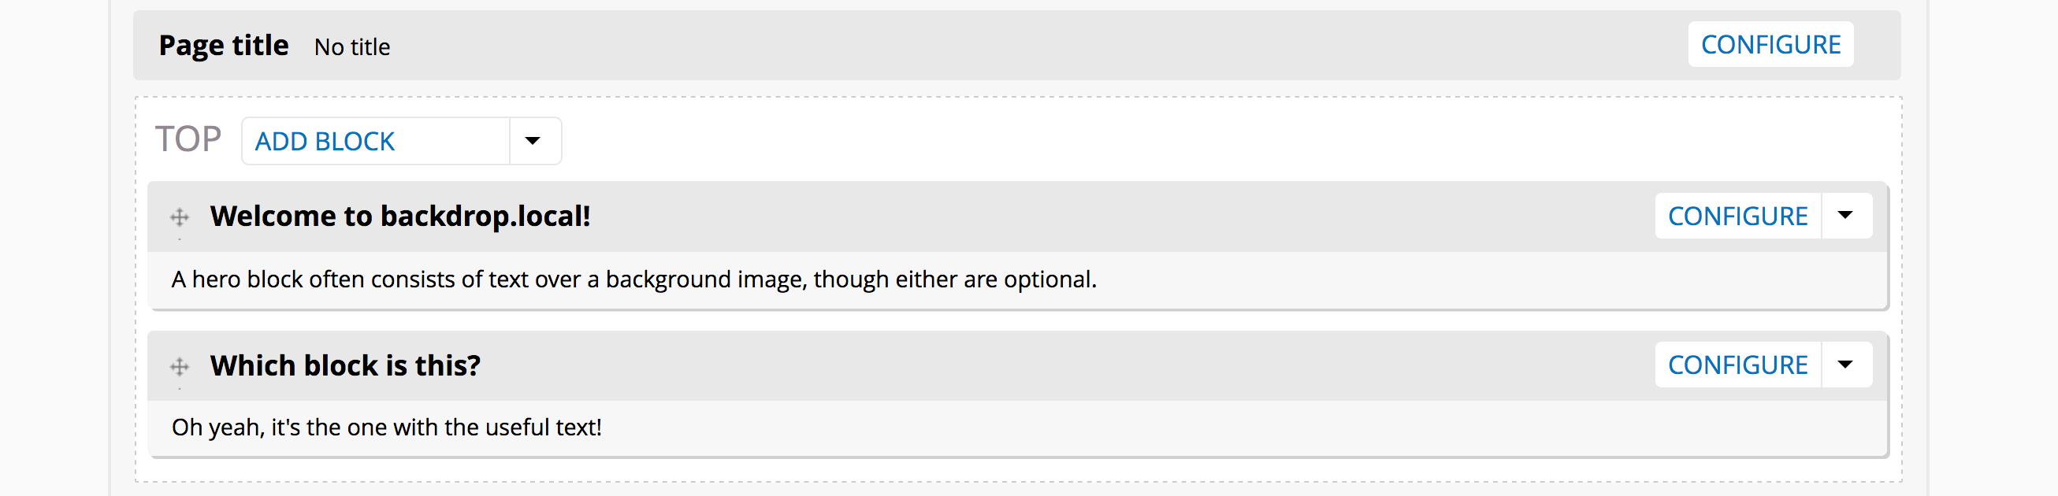Expand dropdown beside 'Which block is this?' CONFIGURE
Viewport: 2058px width, 496px height.
[1846, 365]
